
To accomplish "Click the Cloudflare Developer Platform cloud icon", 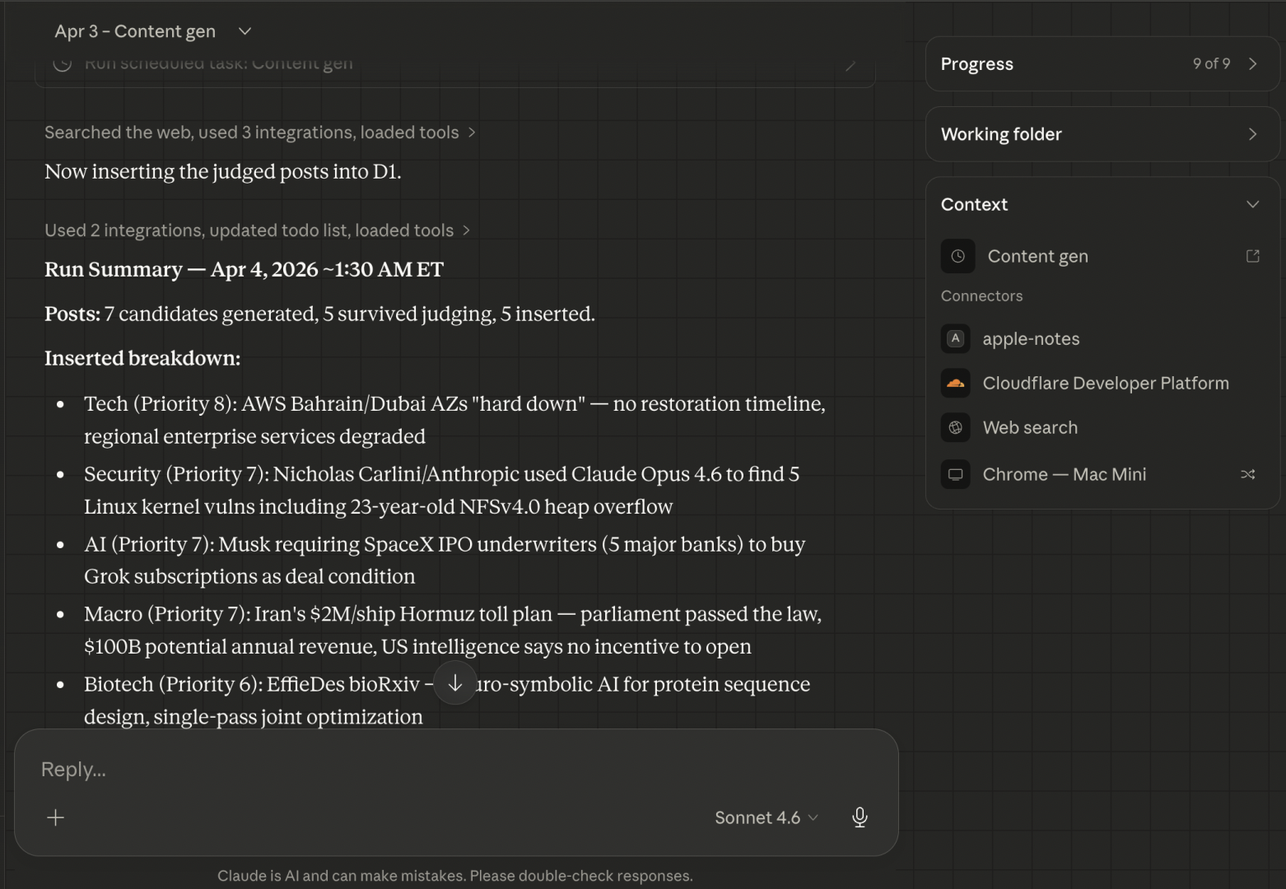I will [x=955, y=383].
